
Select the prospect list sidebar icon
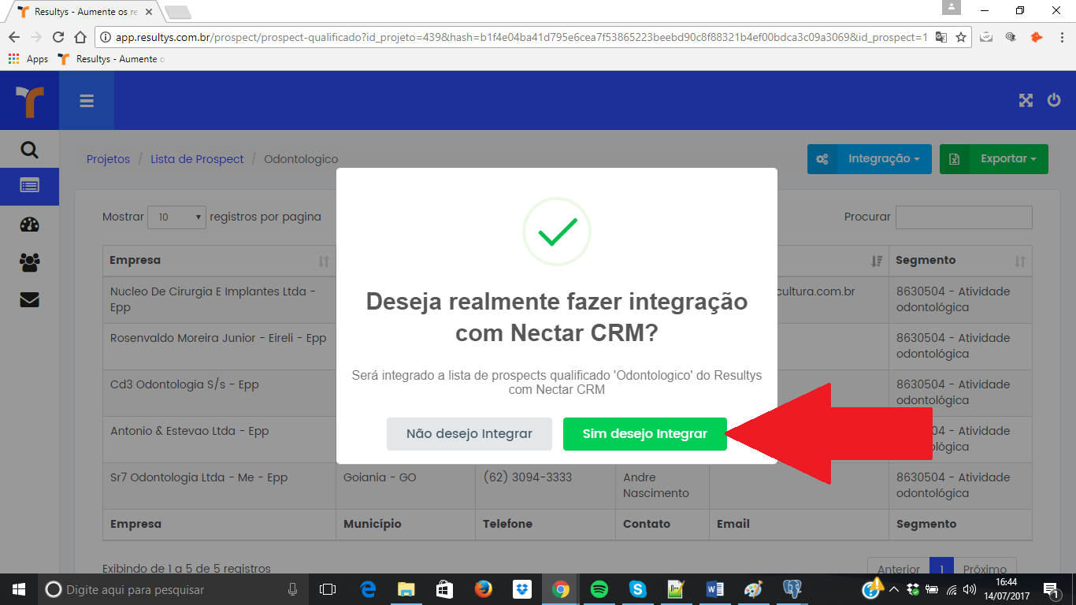tap(29, 186)
